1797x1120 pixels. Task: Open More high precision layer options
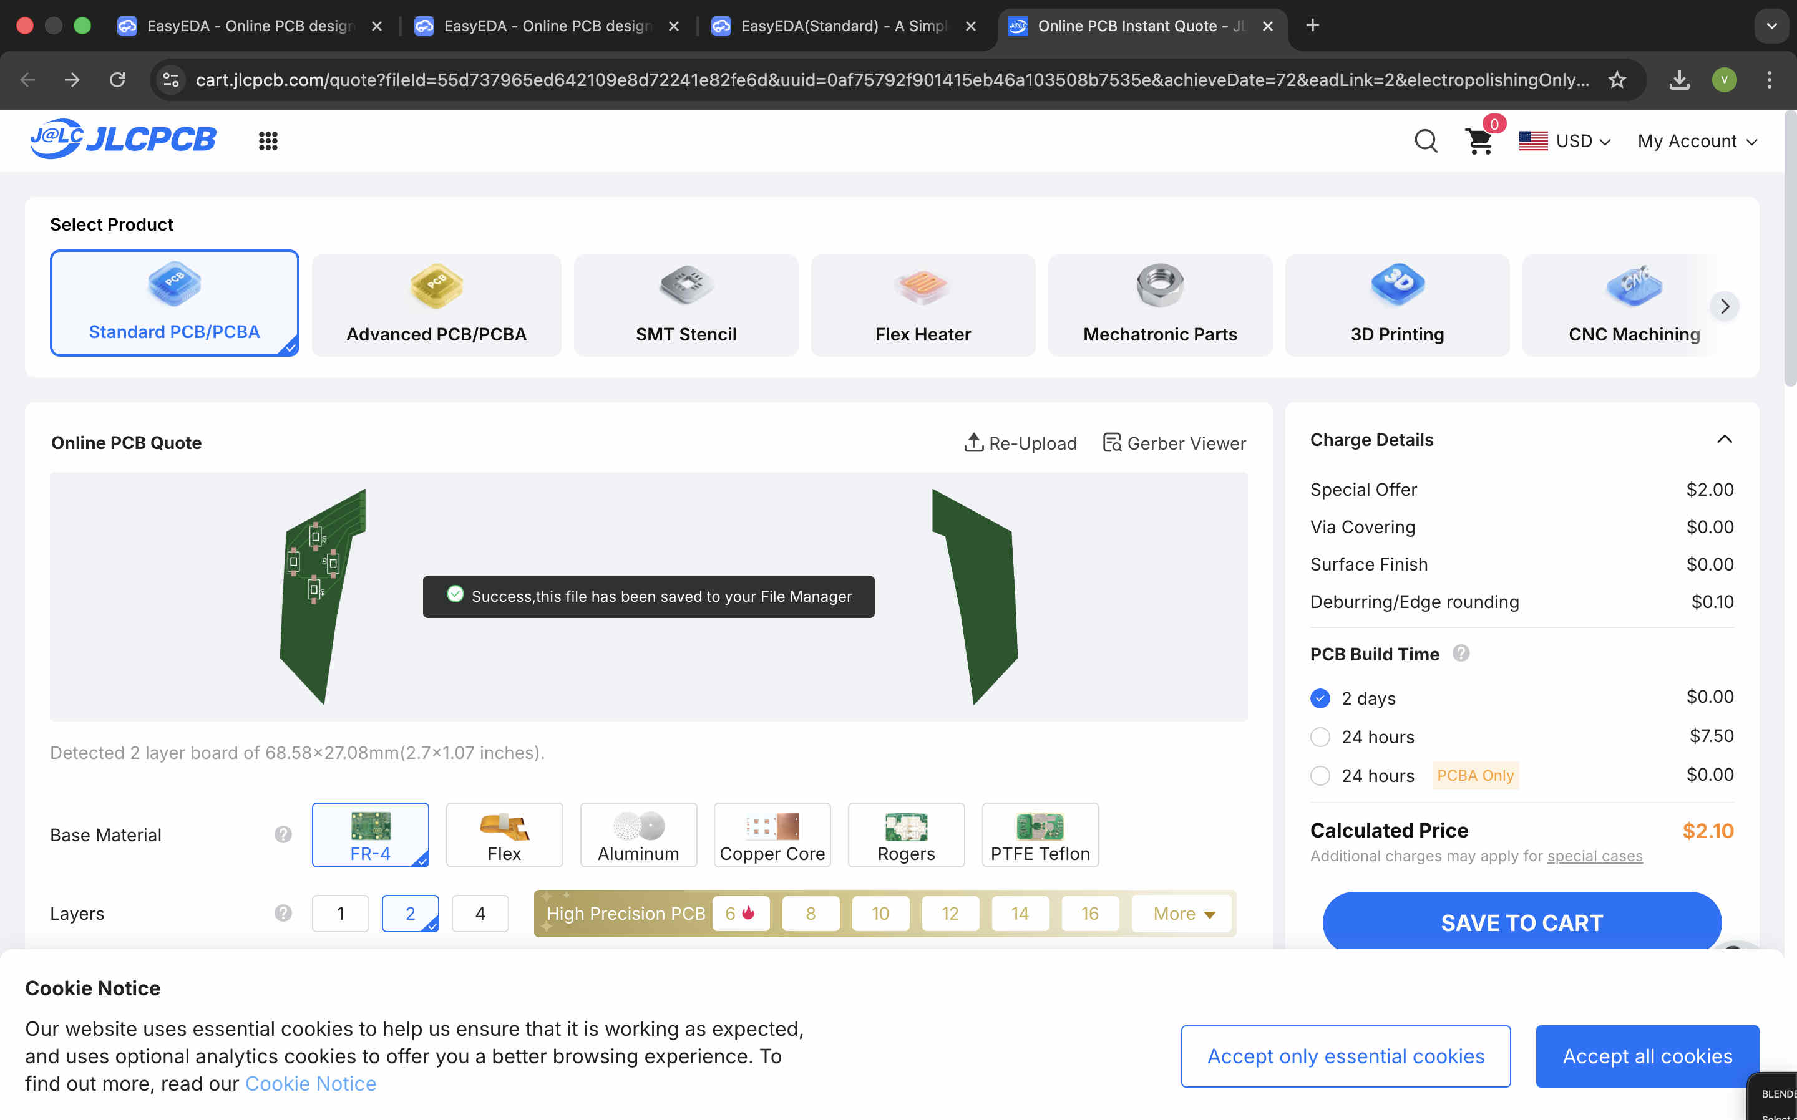1182,914
